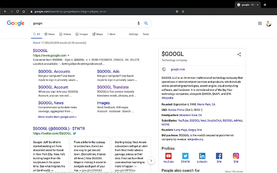Open the Instagram profile icon
277x173 pixels.
236,156
